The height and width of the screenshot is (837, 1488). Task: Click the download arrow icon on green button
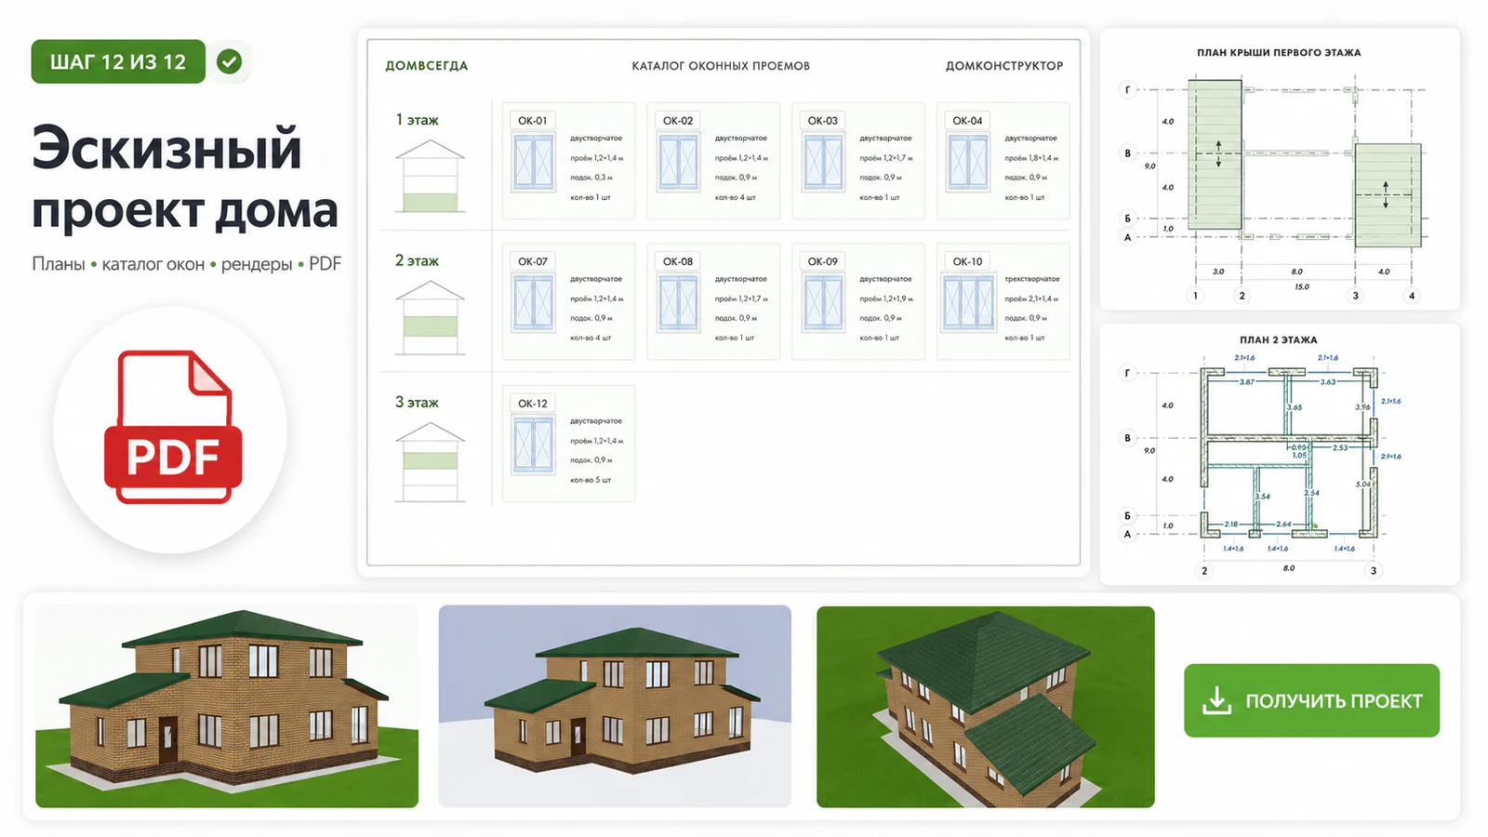tap(1216, 700)
